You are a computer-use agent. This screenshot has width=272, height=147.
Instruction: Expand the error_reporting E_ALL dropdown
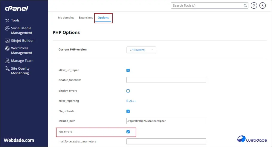(131, 101)
